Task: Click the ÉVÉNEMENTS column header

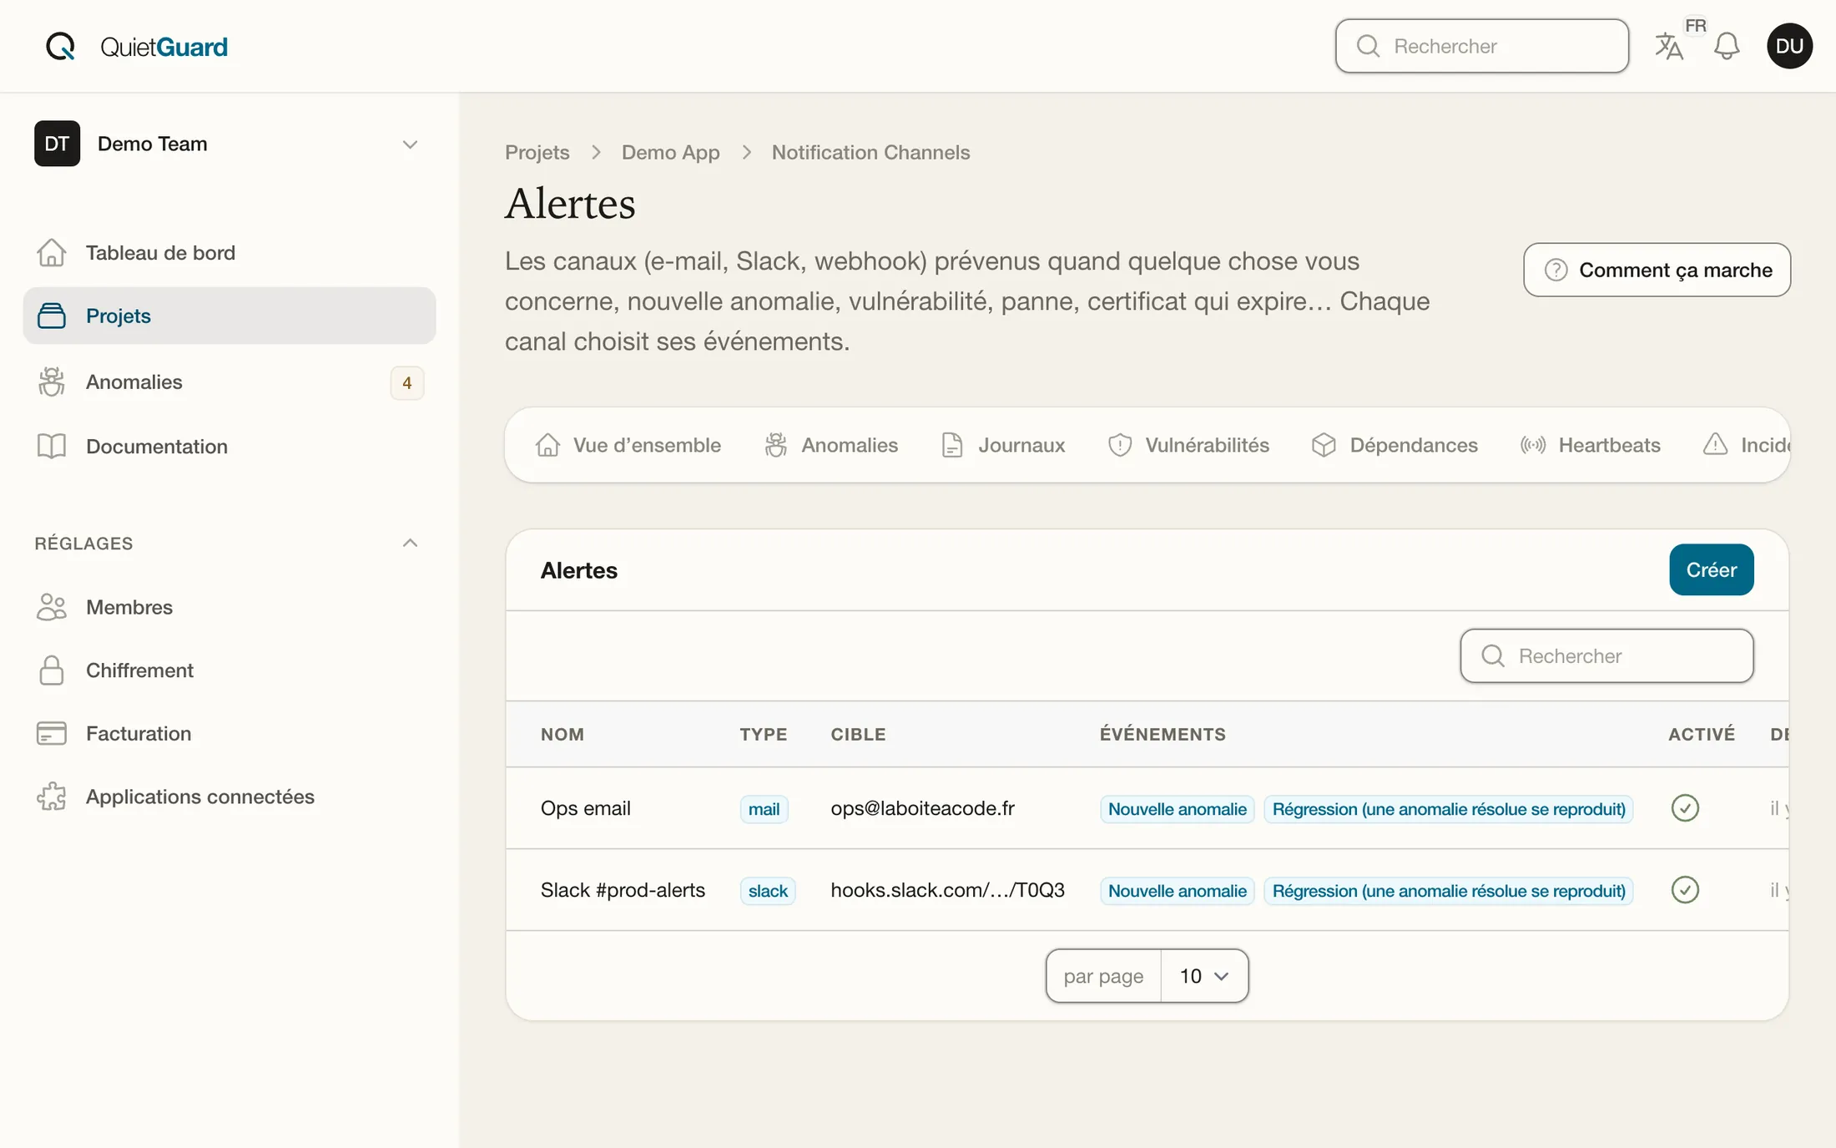Action: tap(1163, 734)
